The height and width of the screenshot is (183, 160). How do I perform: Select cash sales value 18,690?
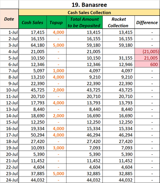pyautogui.click(x=33, y=116)
